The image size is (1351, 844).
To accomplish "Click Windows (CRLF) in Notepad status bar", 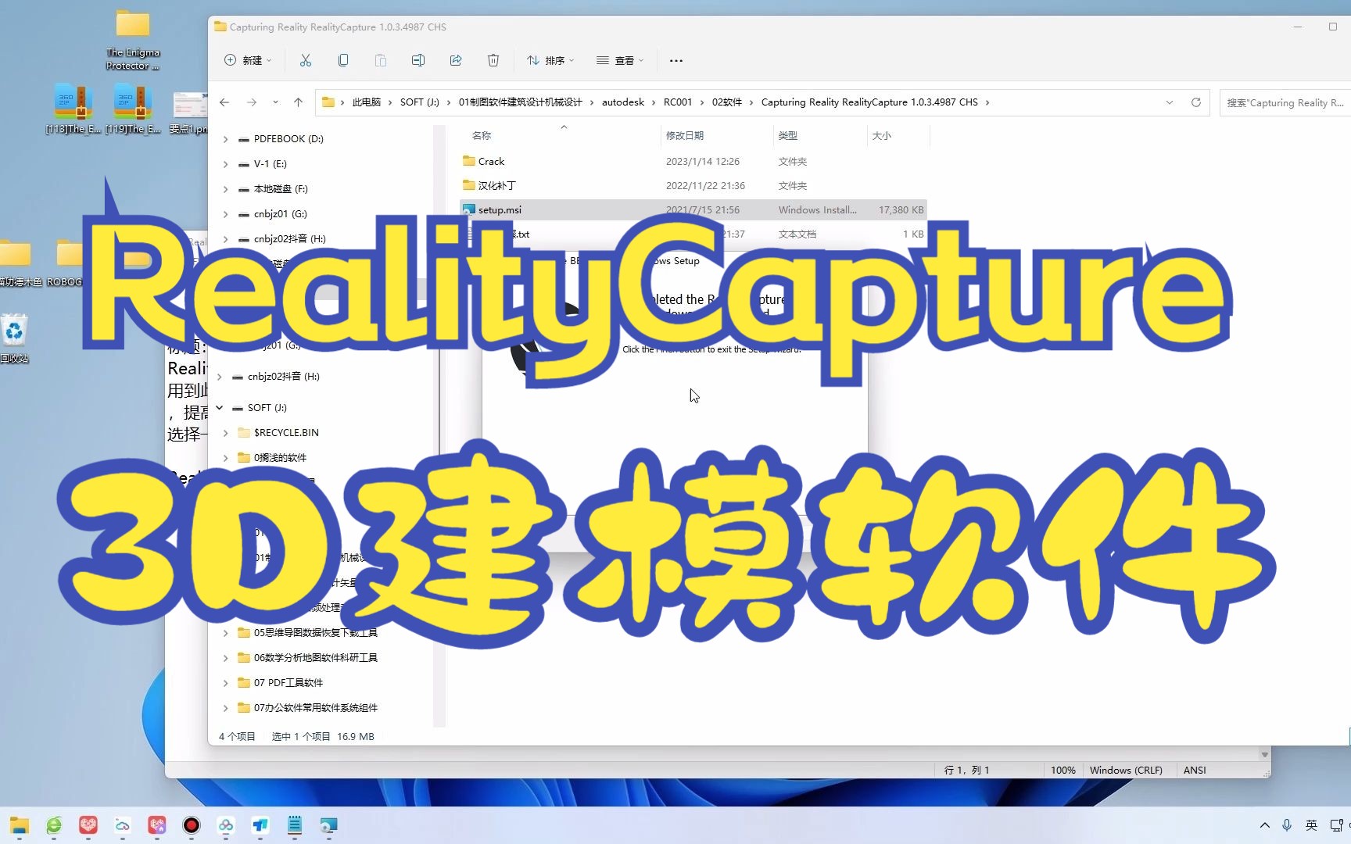I will tap(1126, 771).
